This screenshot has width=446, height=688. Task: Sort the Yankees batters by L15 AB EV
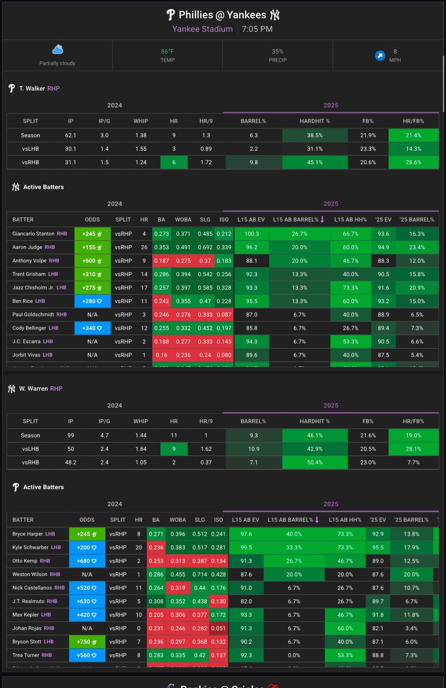pyautogui.click(x=251, y=220)
